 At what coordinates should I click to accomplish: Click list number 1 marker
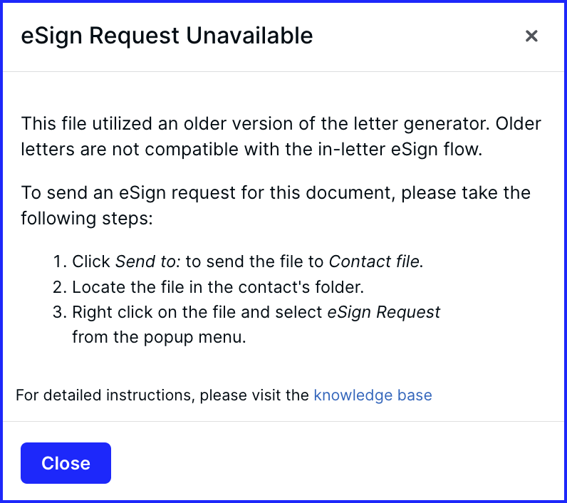pyautogui.click(x=60, y=261)
